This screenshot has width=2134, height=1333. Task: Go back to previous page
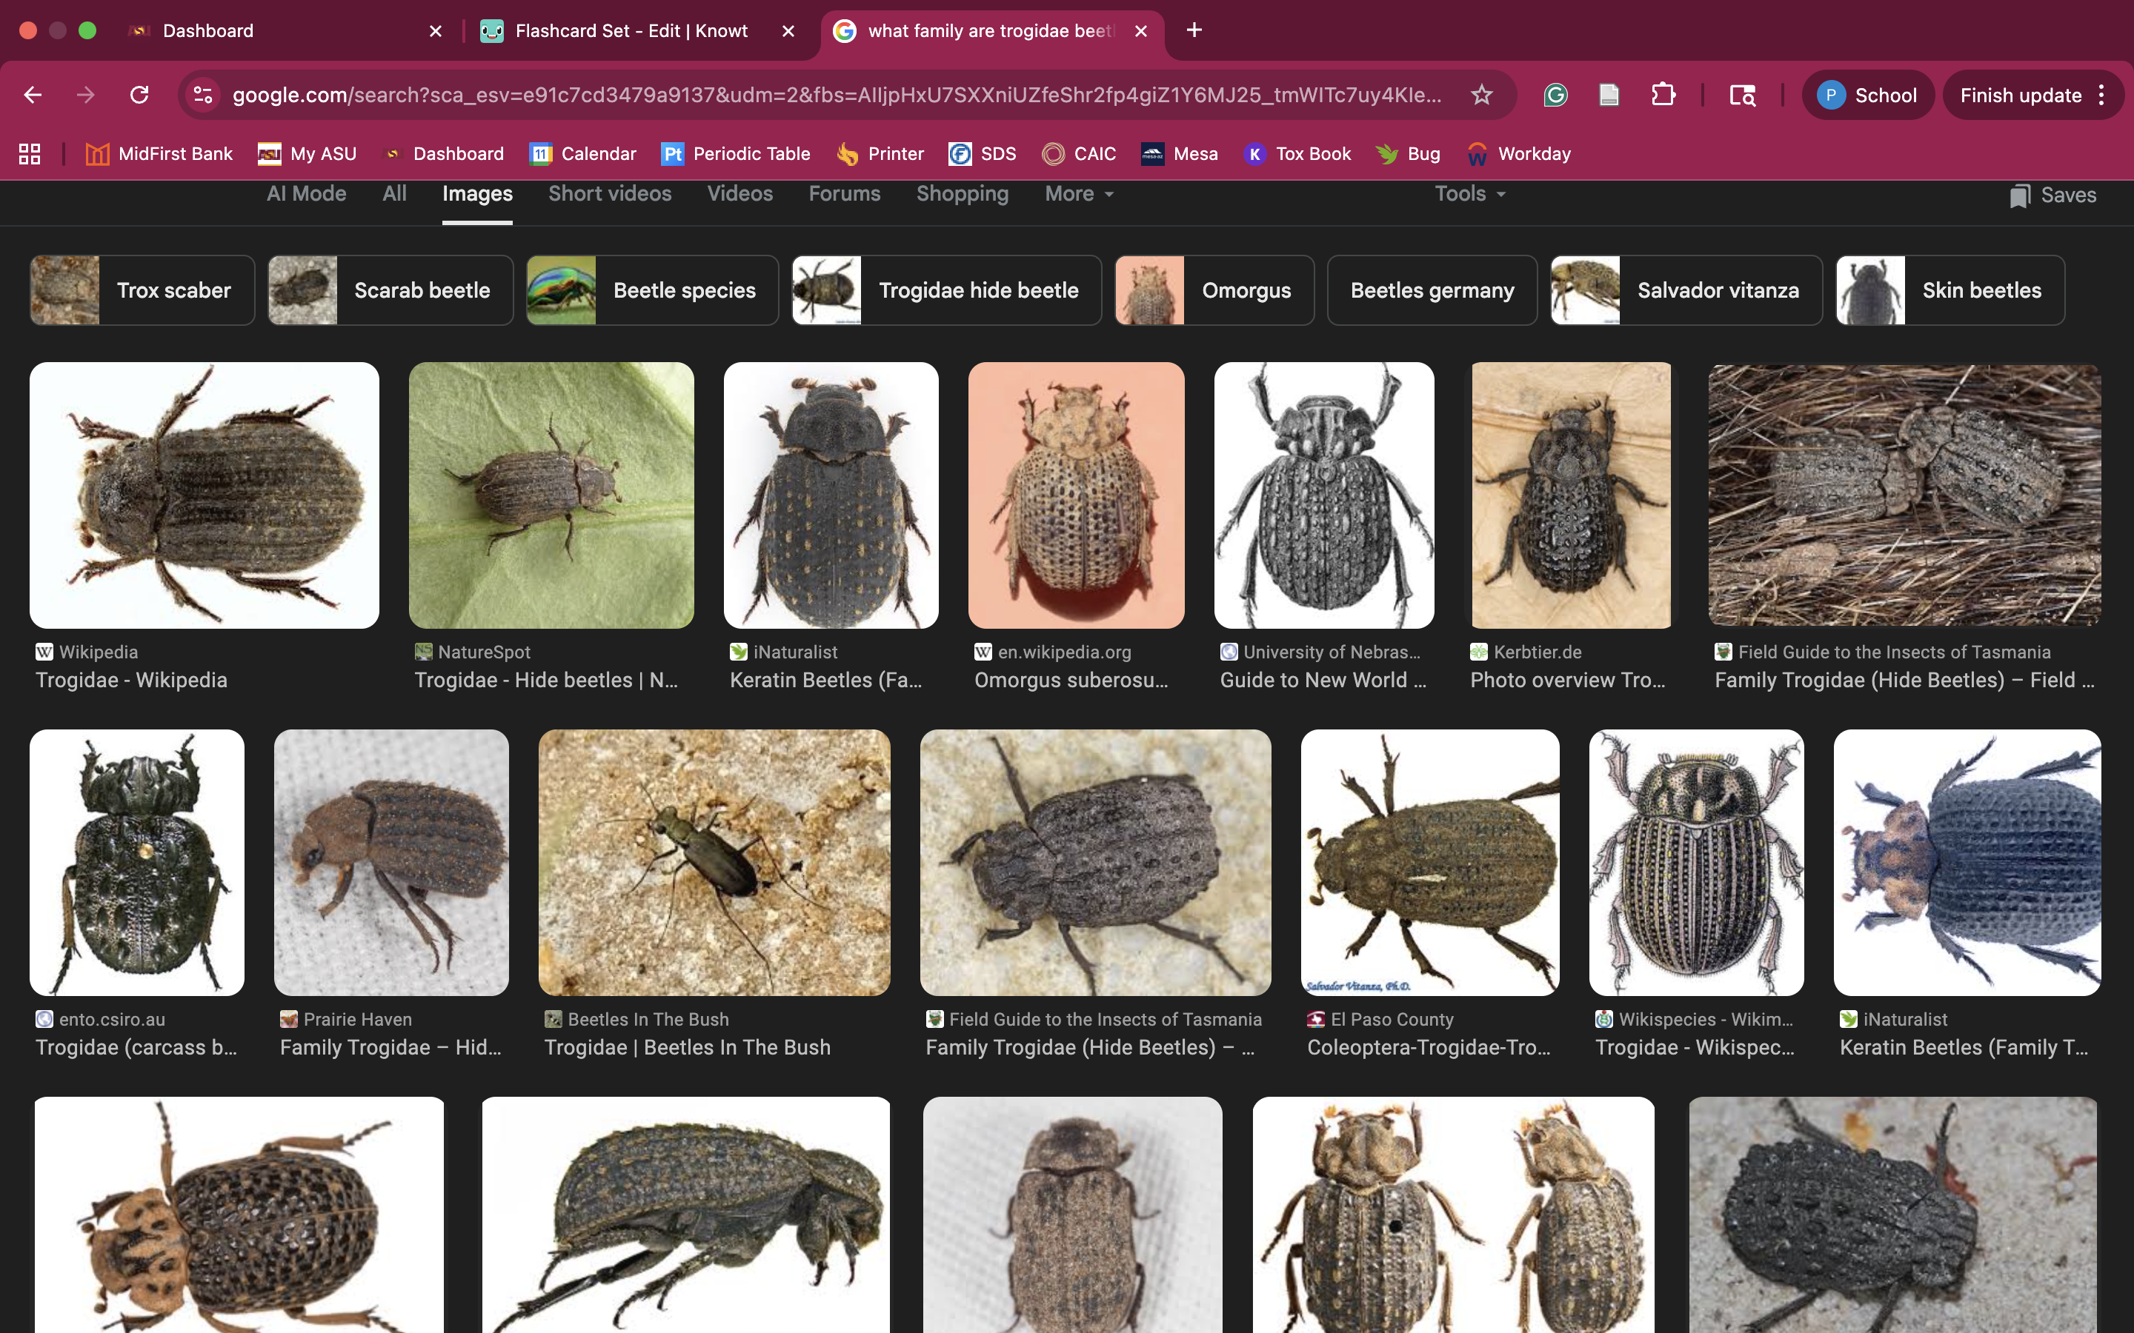33,96
